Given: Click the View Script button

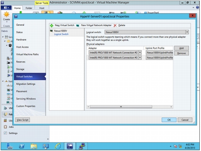Looking at the screenshot, I should click(x=22, y=120).
